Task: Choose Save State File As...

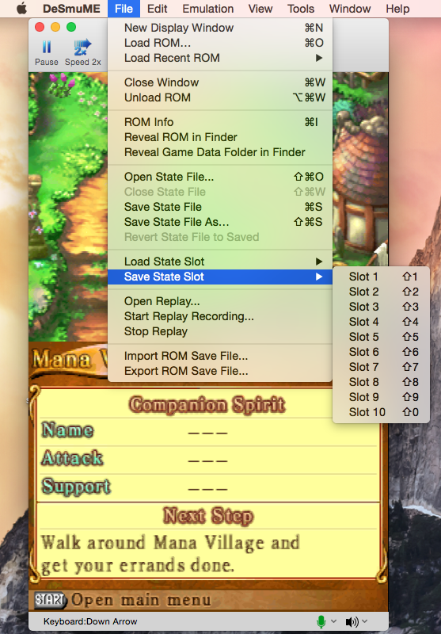Action: click(x=220, y=222)
